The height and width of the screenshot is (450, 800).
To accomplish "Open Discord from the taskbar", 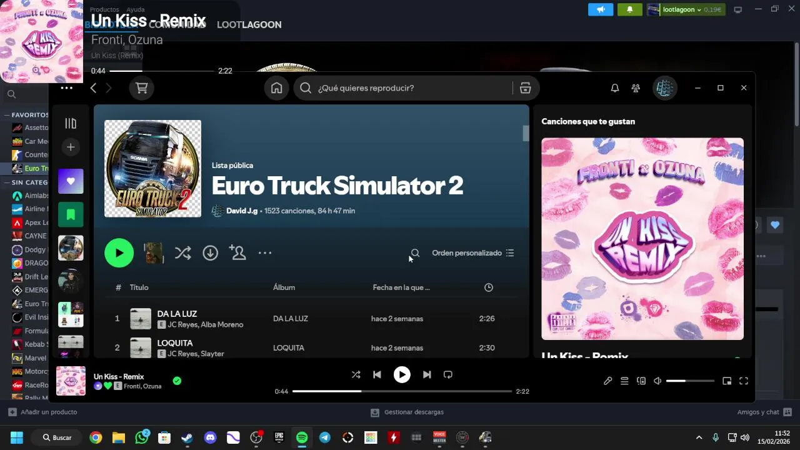I will [210, 437].
